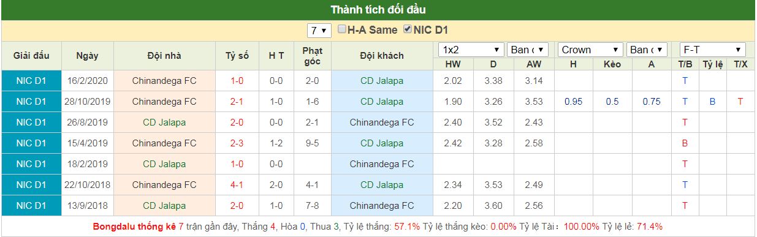Expand the Ban dropdown next to 1x2

point(522,50)
